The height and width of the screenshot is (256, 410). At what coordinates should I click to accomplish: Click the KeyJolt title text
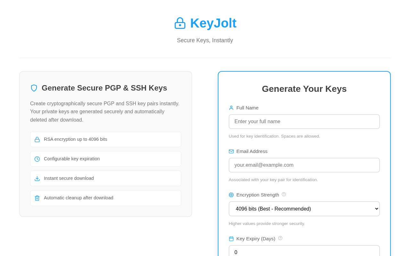point(213,23)
